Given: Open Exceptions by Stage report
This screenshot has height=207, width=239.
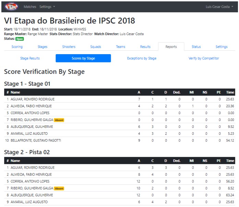Looking at the screenshot, I should (142, 58).
